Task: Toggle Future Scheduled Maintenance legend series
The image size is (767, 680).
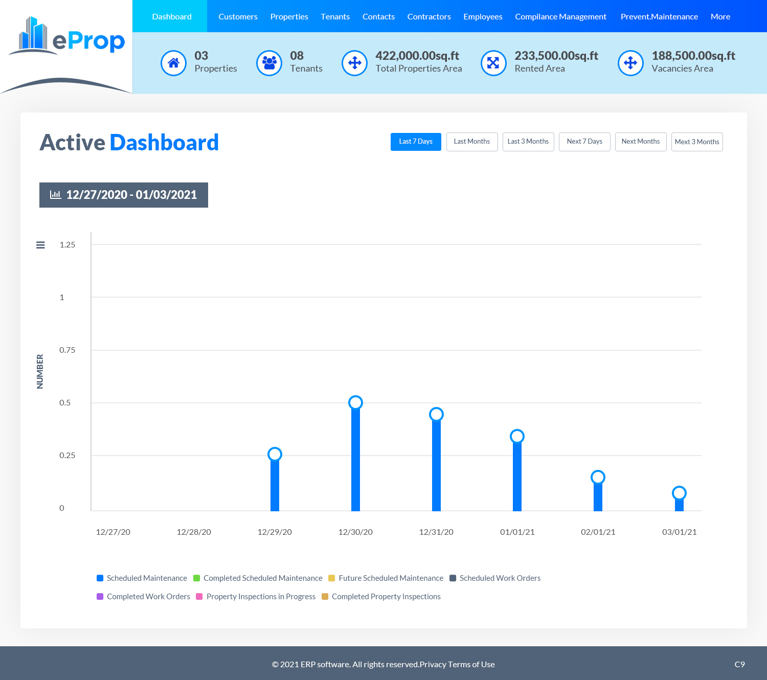Action: (x=386, y=578)
